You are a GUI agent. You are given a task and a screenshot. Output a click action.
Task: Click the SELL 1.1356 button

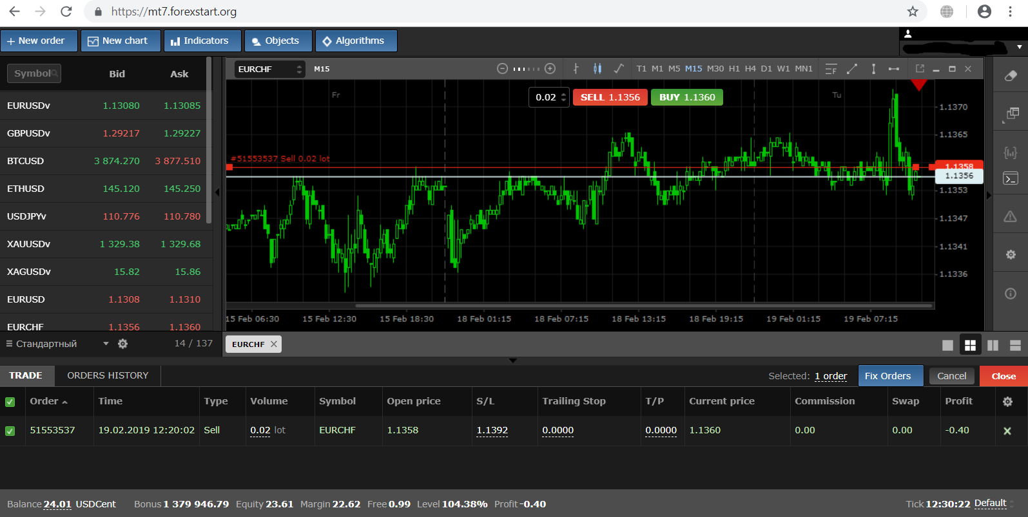coord(610,97)
